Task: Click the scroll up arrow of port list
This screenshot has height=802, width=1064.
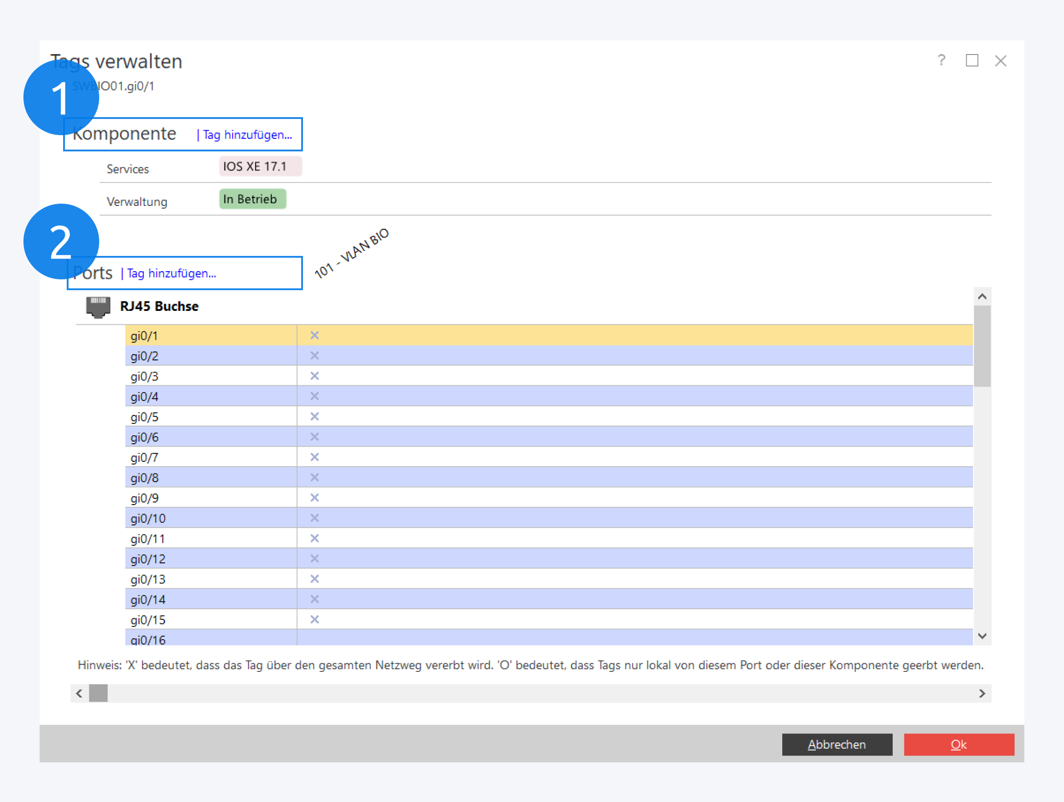Action: pyautogui.click(x=982, y=296)
